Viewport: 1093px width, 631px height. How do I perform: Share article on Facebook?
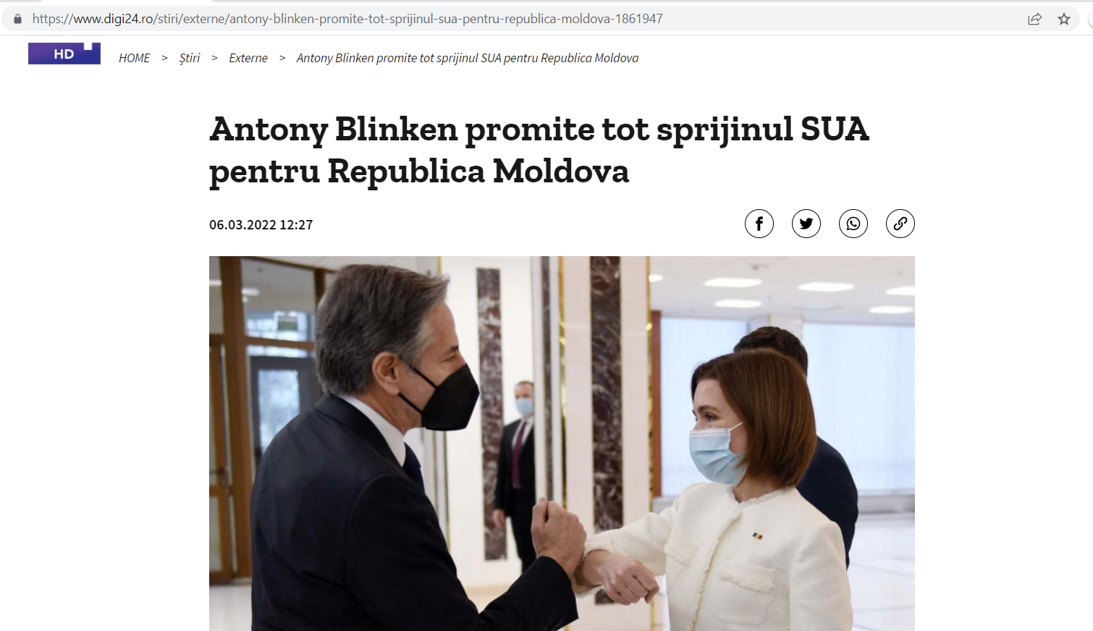759,224
